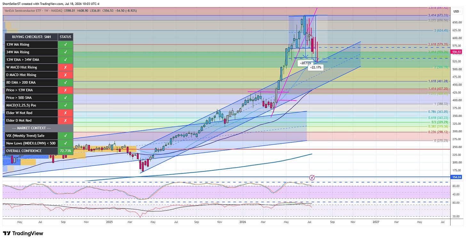The height and width of the screenshot is (241, 466).
Task: Click the 3.272 (656.56) Fibonacci label
Action: pyautogui.click(x=439, y=20)
